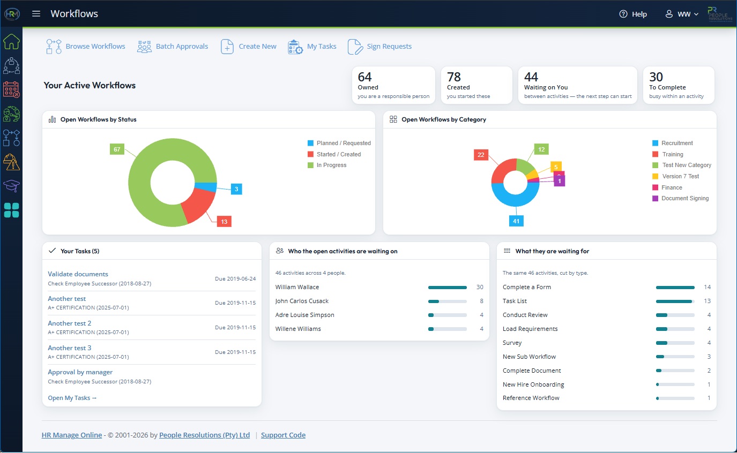
Task: Toggle the Planned / Requested legend entry
Action: [339, 144]
